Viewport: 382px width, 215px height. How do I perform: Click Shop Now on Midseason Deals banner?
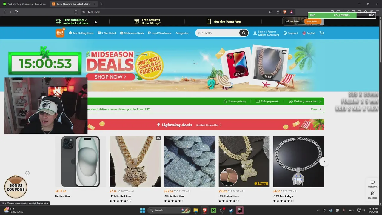(110, 77)
